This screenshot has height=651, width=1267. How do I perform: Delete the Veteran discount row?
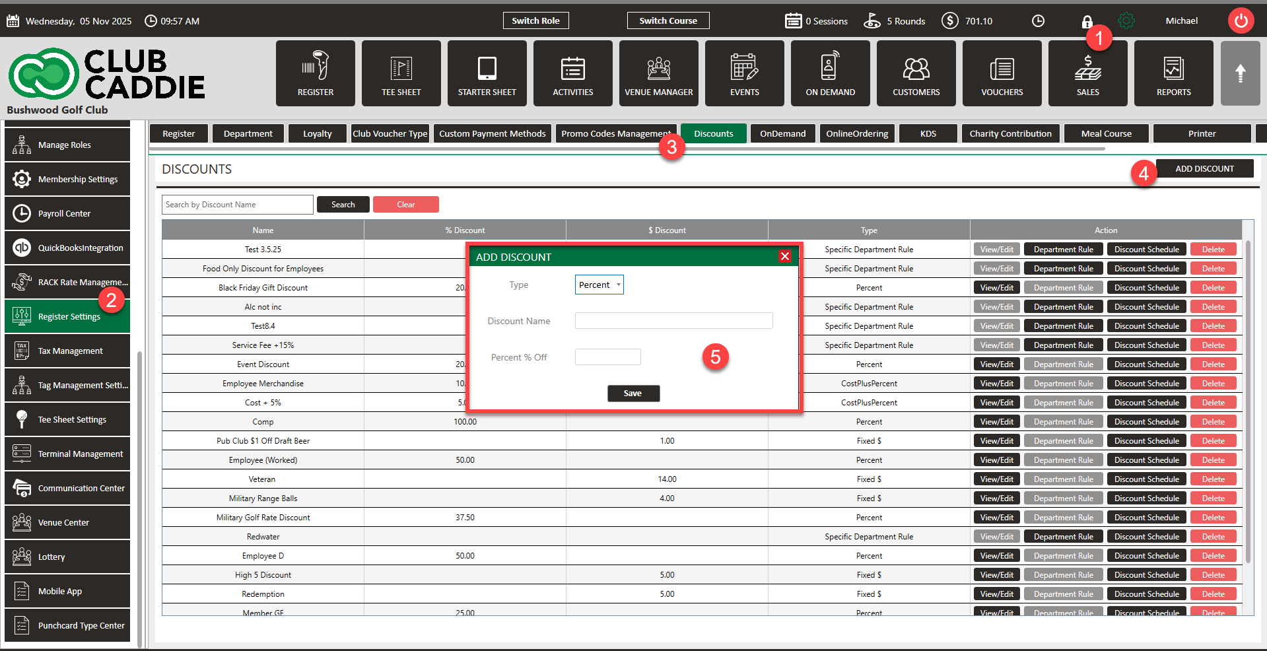(1213, 479)
